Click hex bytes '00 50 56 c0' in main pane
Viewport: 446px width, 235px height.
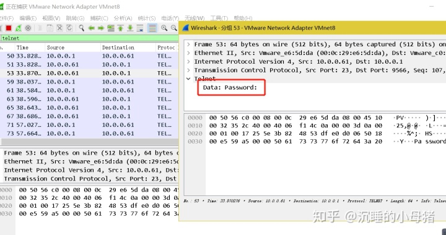click(x=38, y=190)
